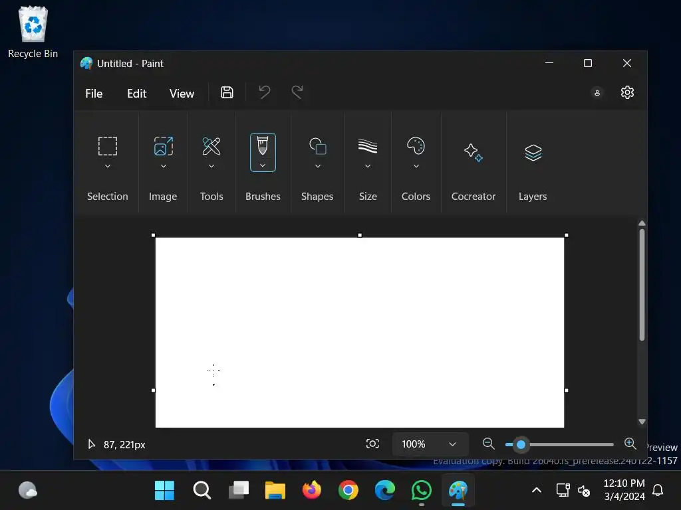681x510 pixels.
Task: Expand the Brushes dropdown chevron
Action: 263,165
